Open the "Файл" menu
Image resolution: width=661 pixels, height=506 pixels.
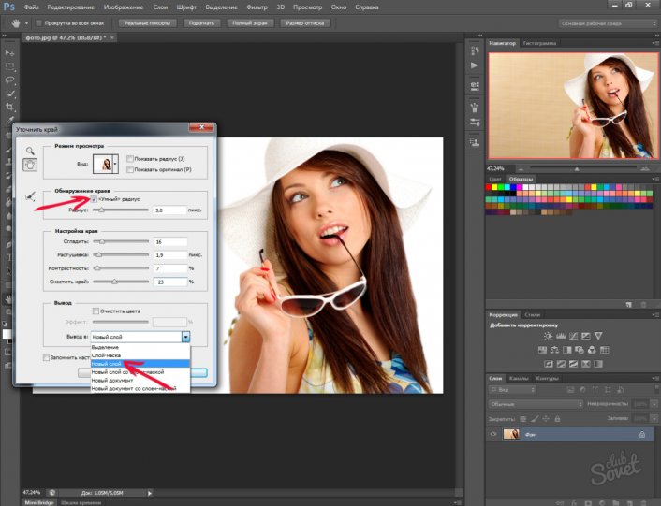click(32, 7)
